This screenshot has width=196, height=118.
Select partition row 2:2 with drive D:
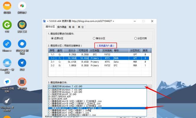[x=99, y=65]
